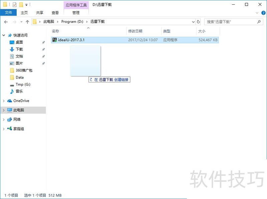Image resolution: width=267 pixels, height=199 pixels.
Task: Open 下载 in quick access
Action: pos(19,49)
